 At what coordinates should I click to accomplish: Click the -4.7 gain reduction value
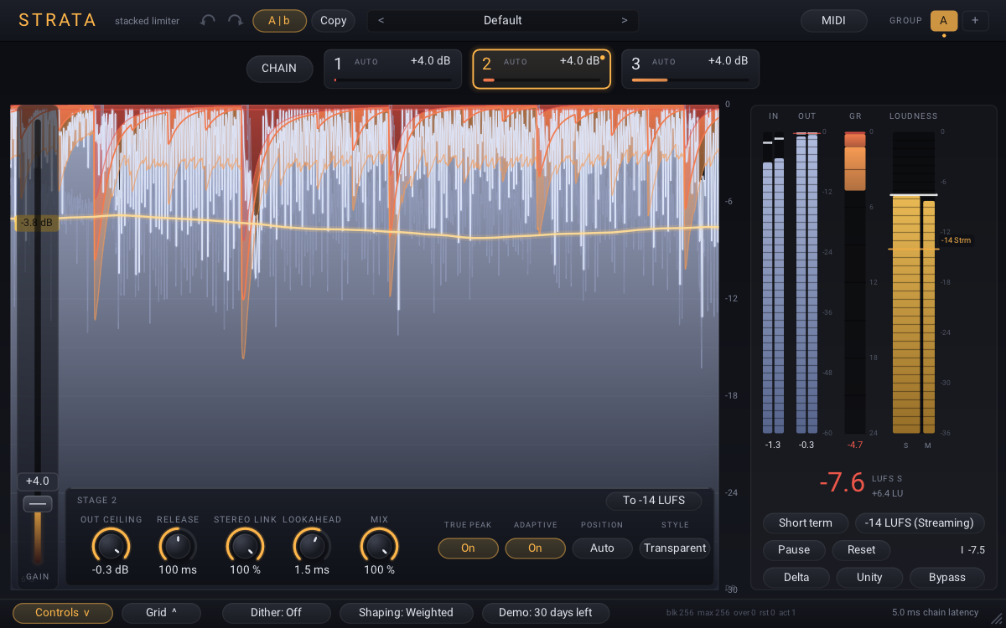pos(855,445)
